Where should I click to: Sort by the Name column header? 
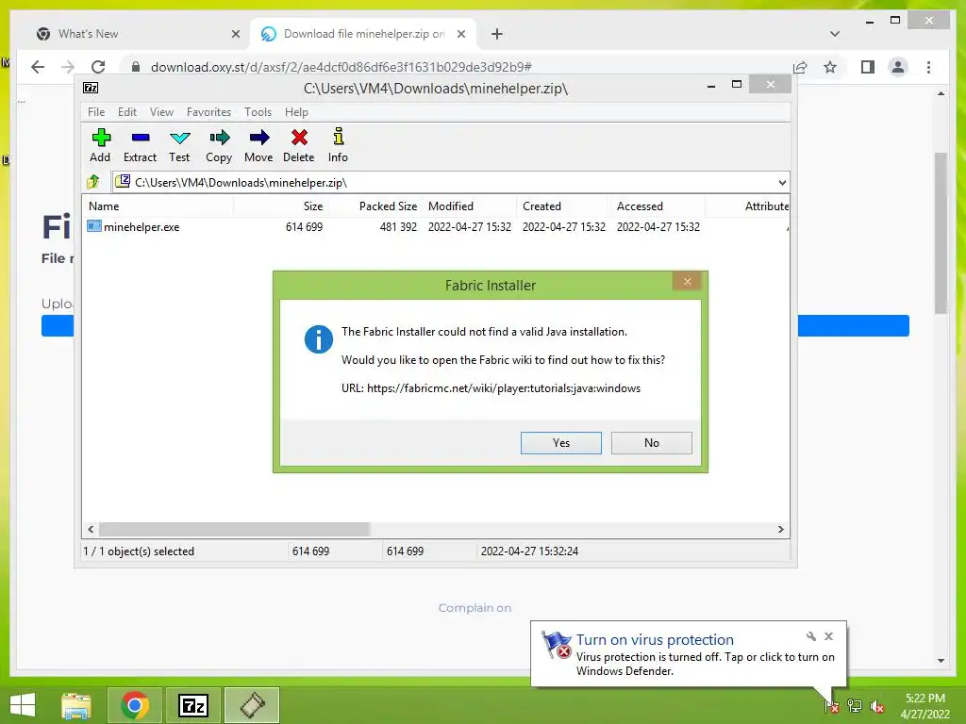point(158,206)
